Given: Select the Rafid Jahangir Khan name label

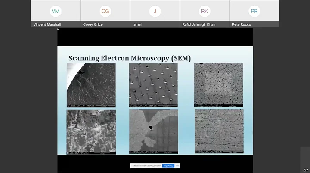Looking at the screenshot, I should point(198,24).
